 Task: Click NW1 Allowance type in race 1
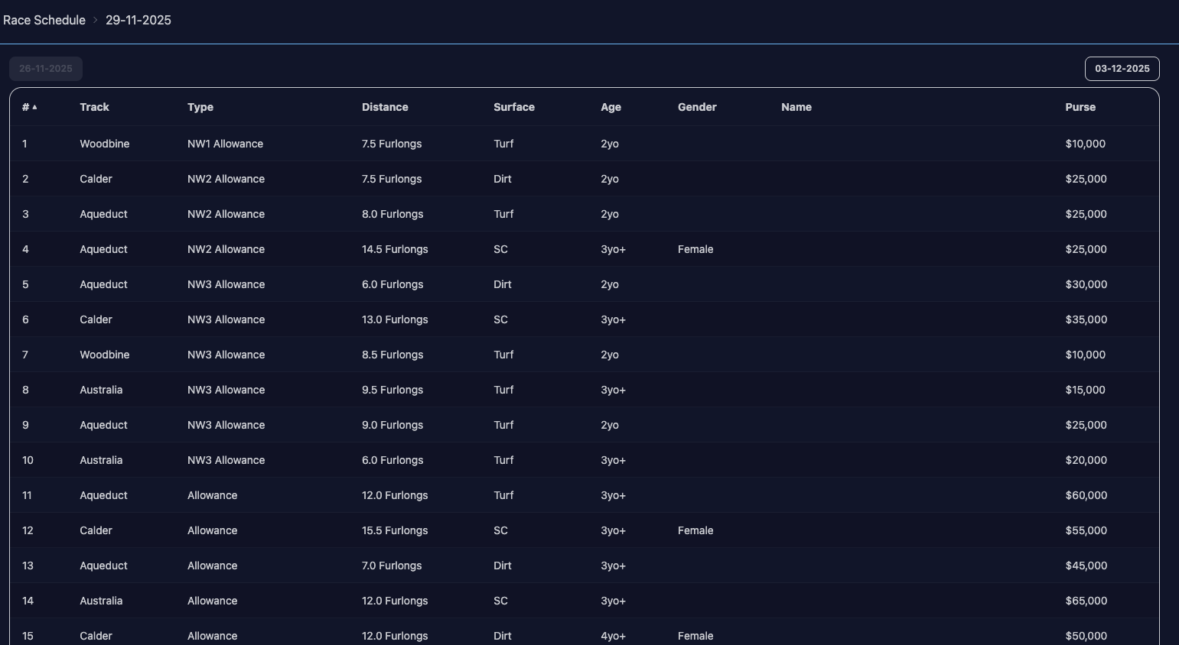tap(225, 144)
